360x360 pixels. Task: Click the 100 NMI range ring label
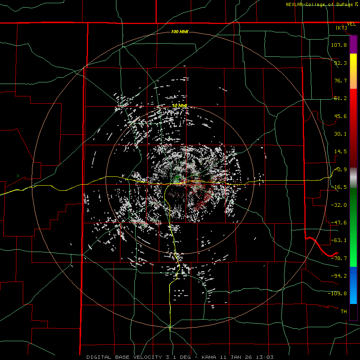(x=180, y=32)
